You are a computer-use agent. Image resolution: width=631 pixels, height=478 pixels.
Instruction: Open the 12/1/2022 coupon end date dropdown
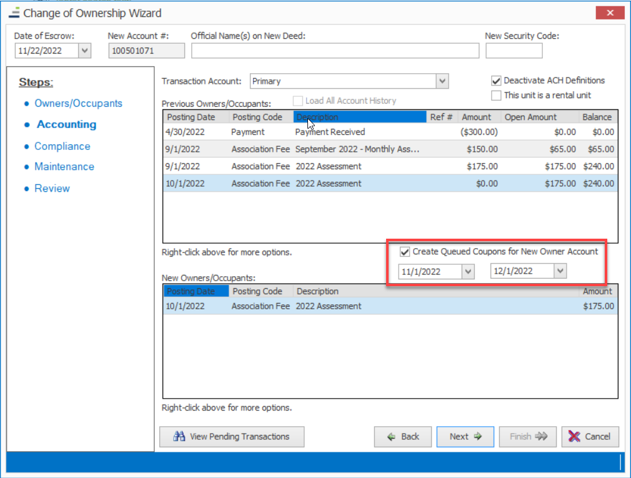coord(560,271)
